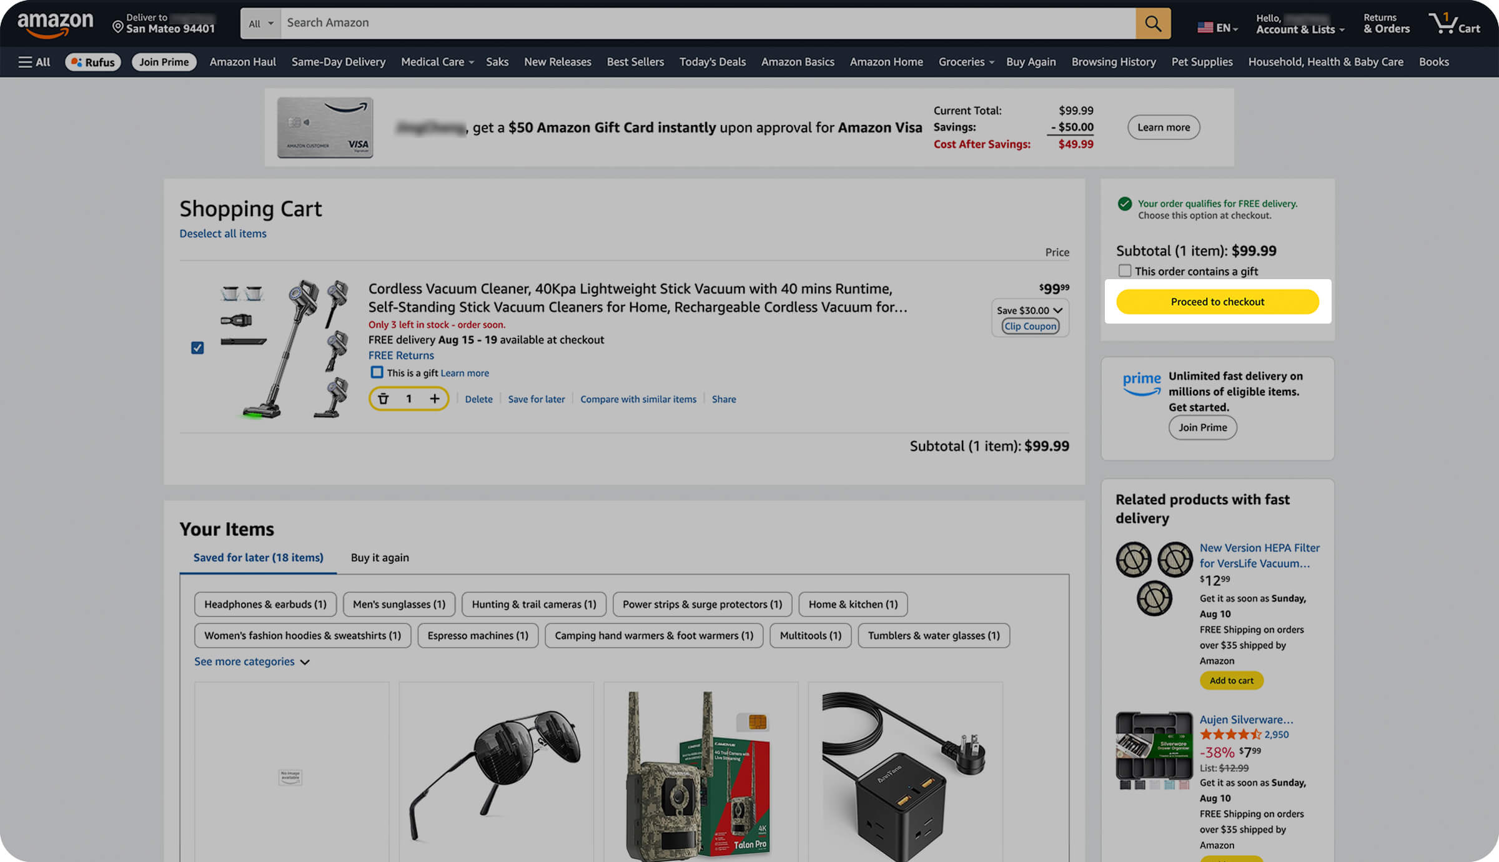Viewport: 1499px width, 862px height.
Task: Click Delete link for vacuum
Action: click(478, 399)
